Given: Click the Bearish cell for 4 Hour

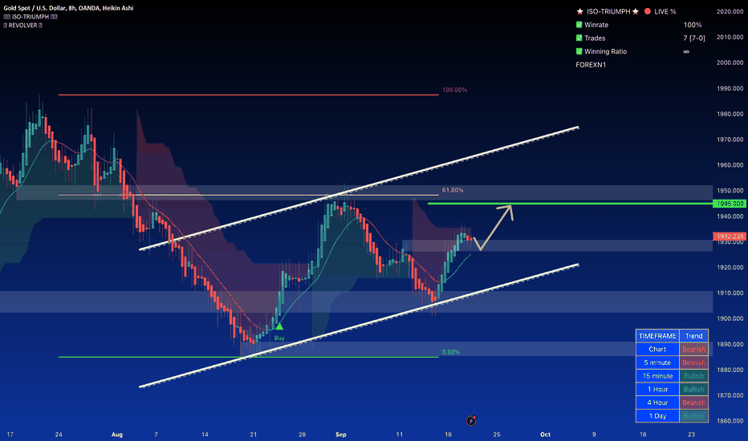Looking at the screenshot, I should tap(693, 403).
